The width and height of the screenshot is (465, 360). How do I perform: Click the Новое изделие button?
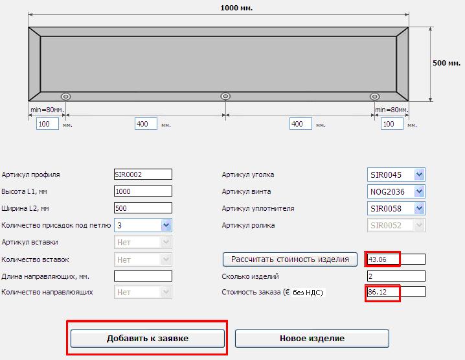312,338
